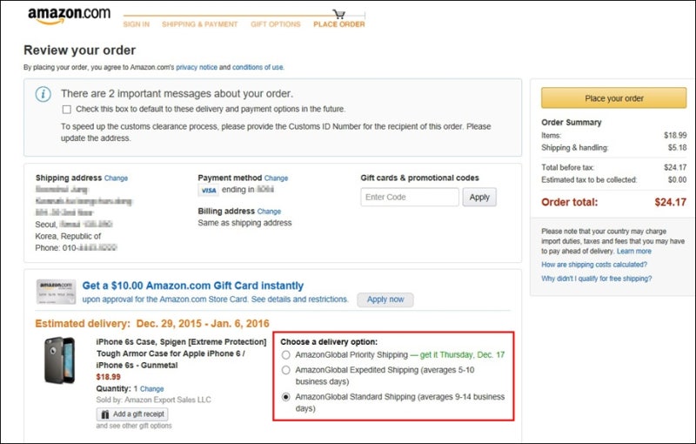696x444 pixels.
Task: Click the info icon beside important messages
Action: pyautogui.click(x=43, y=94)
